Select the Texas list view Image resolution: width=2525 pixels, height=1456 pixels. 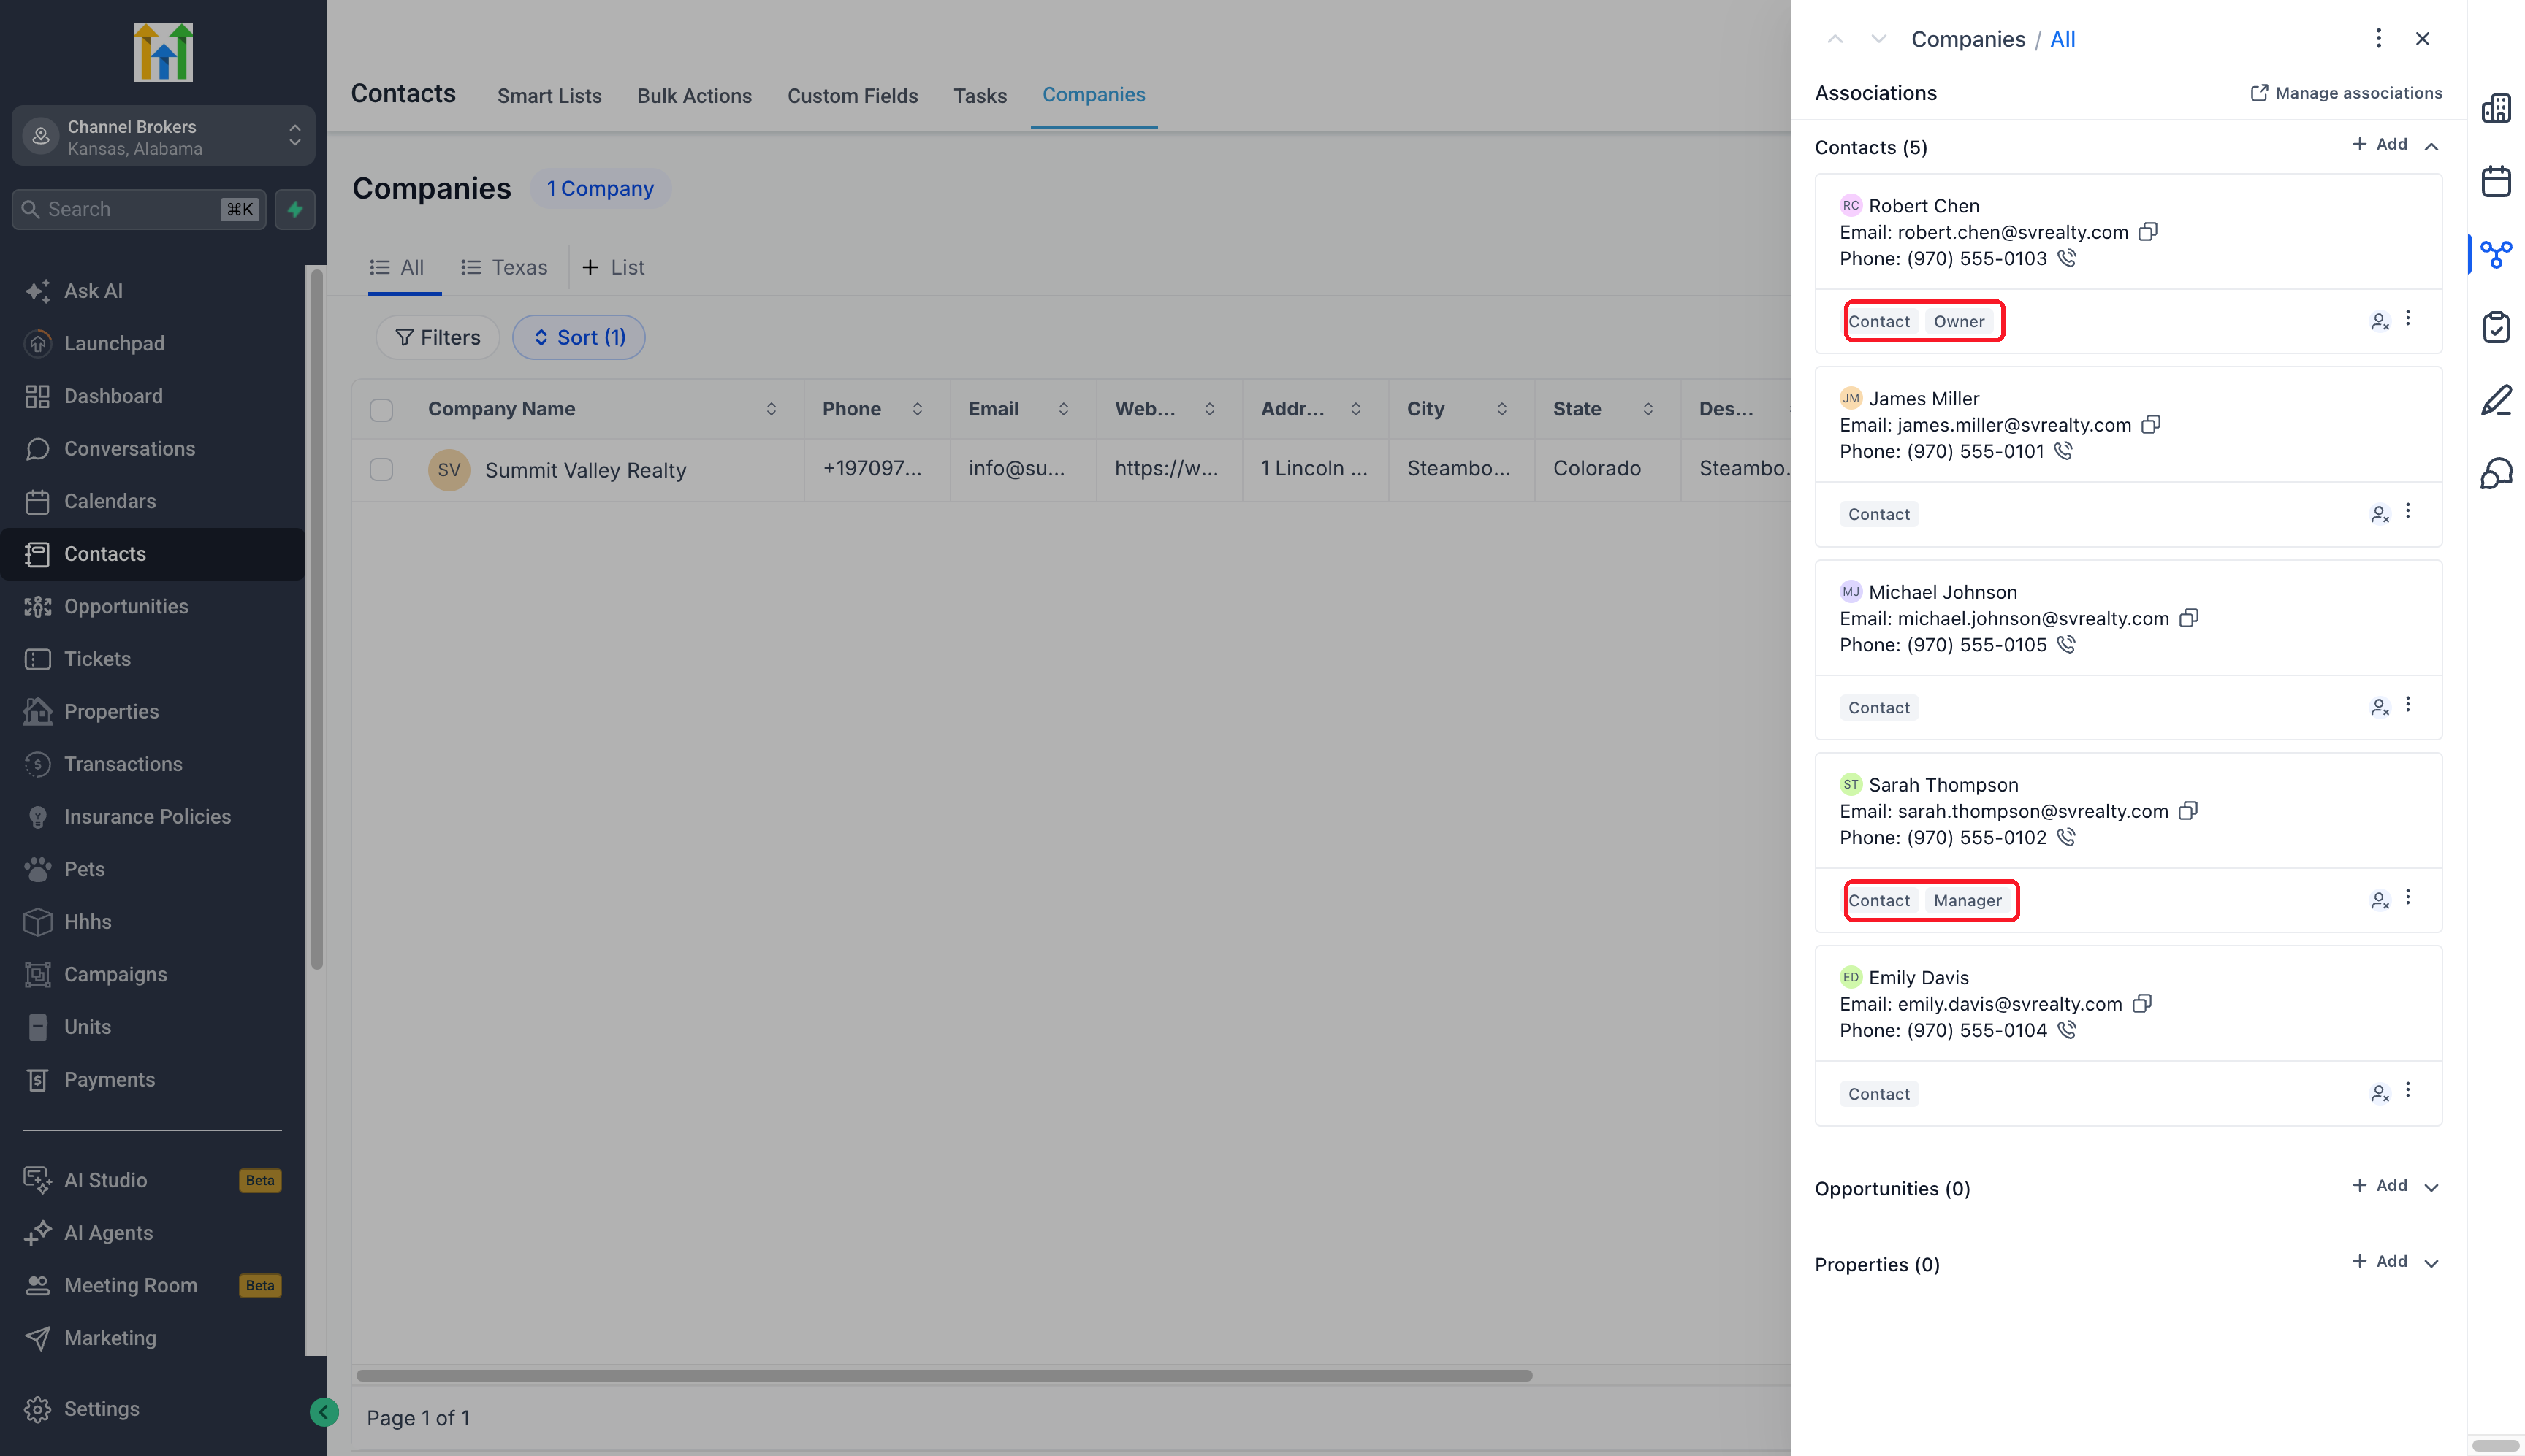pos(504,267)
